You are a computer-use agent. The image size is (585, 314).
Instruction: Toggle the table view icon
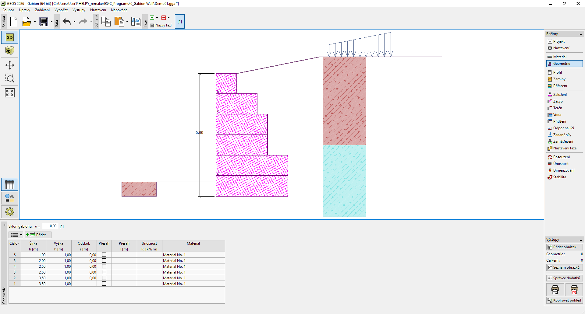click(x=10, y=184)
